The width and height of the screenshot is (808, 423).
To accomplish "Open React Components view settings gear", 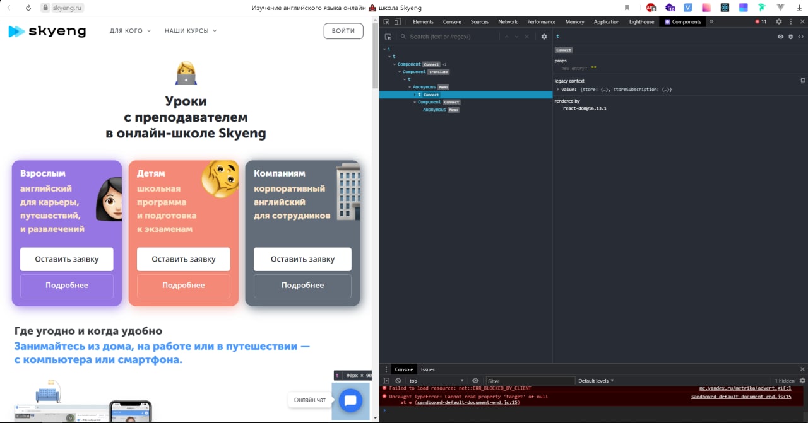I will point(544,37).
